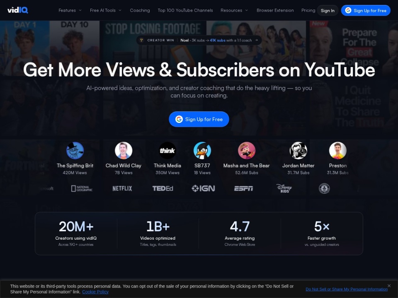Click the Netflix logo
The width and height of the screenshot is (398, 298).
(x=122, y=189)
